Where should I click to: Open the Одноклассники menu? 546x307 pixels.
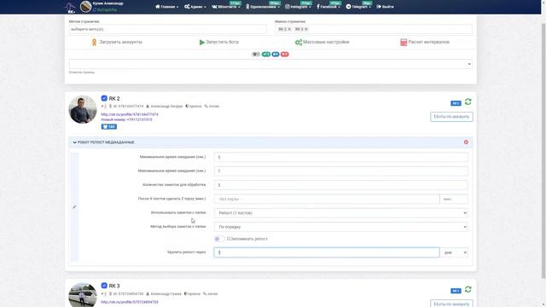[263, 7]
